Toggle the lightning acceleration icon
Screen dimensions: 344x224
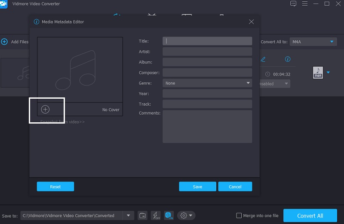156,215
